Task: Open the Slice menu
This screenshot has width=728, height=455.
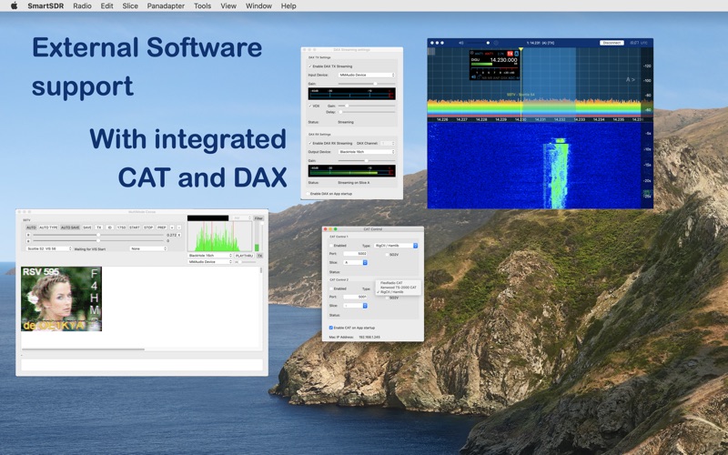Action: (130, 6)
